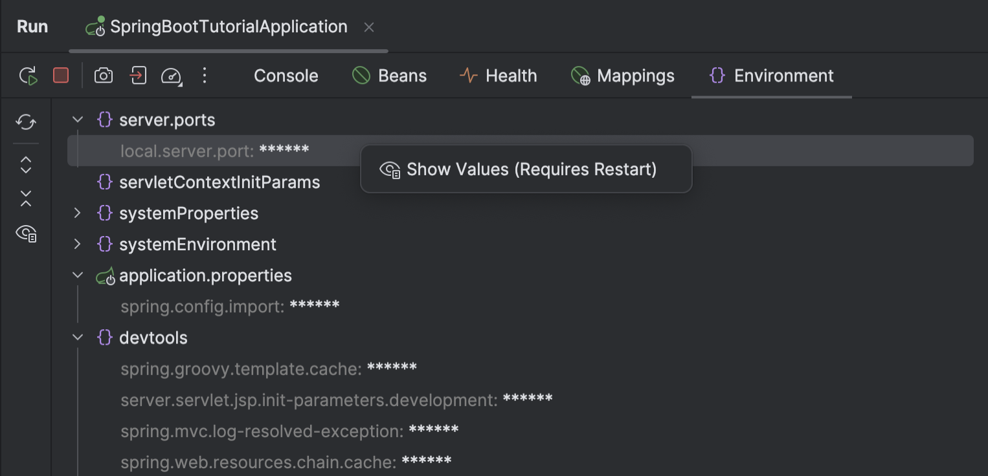Refresh the environment properties list
The height and width of the screenshot is (476, 988).
click(x=26, y=122)
